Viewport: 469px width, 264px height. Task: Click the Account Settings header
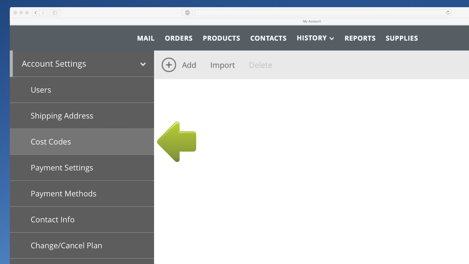[x=82, y=64]
